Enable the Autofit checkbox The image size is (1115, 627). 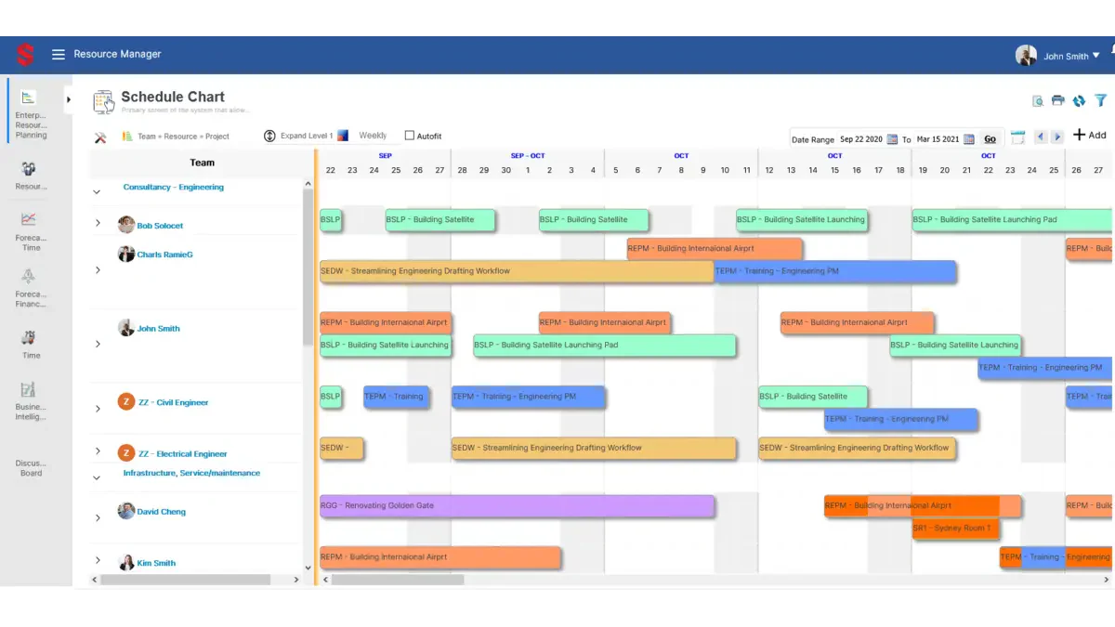[x=410, y=136]
